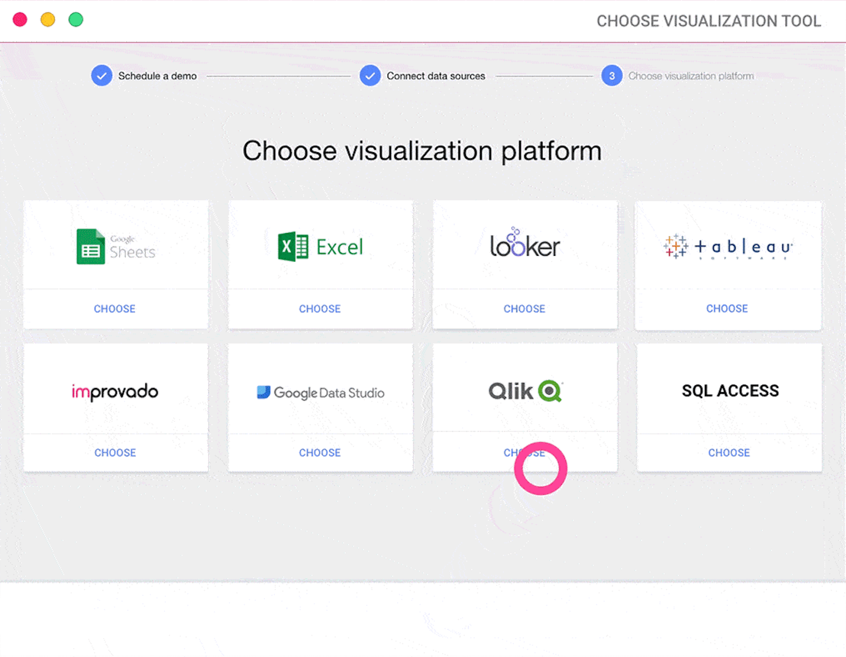This screenshot has height=657, width=846.
Task: Click the Connect data sources checkmark icon
Action: pyautogui.click(x=370, y=76)
